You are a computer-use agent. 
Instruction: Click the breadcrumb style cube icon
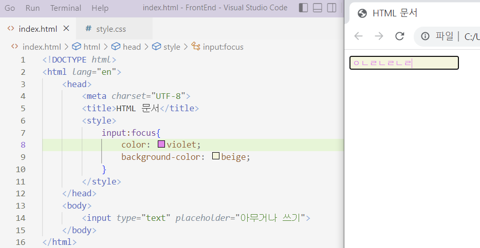(x=156, y=46)
